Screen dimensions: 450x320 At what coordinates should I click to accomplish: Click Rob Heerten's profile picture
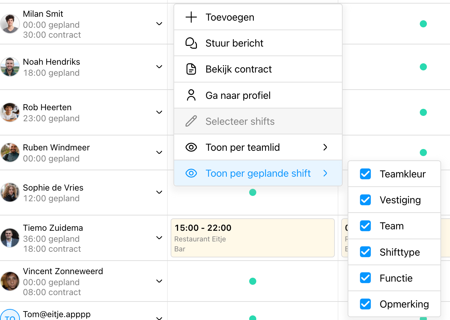point(10,112)
